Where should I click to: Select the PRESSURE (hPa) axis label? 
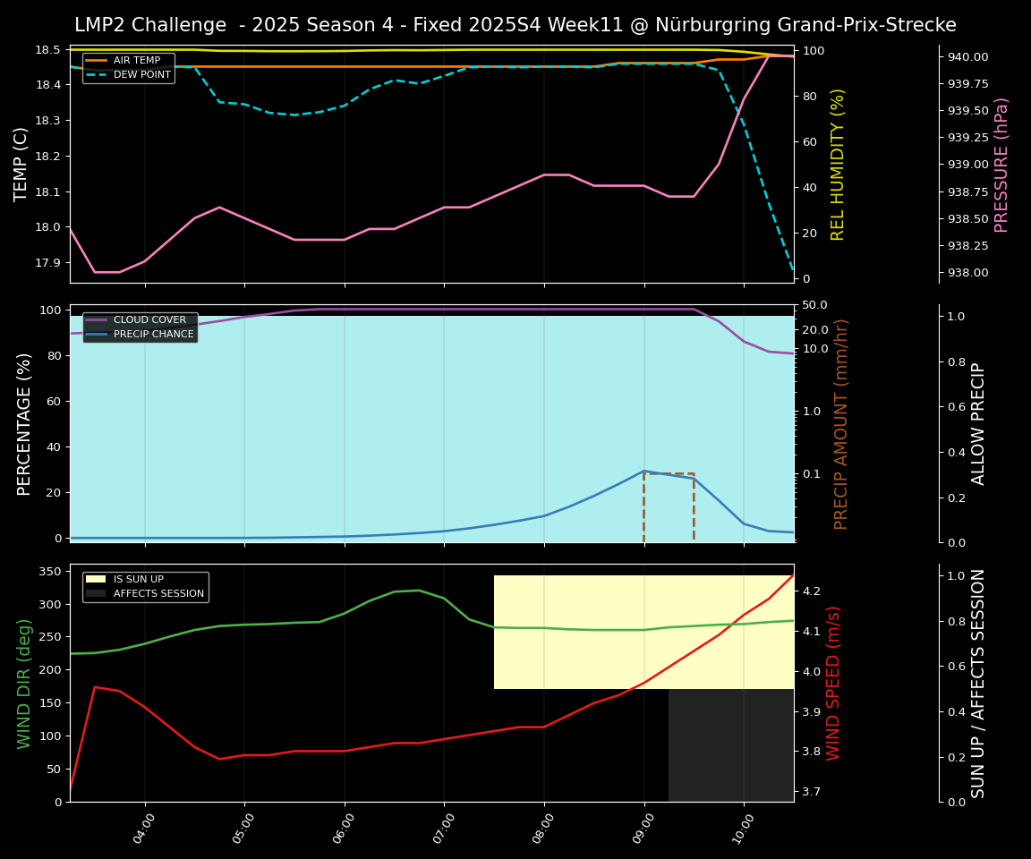click(x=1001, y=165)
